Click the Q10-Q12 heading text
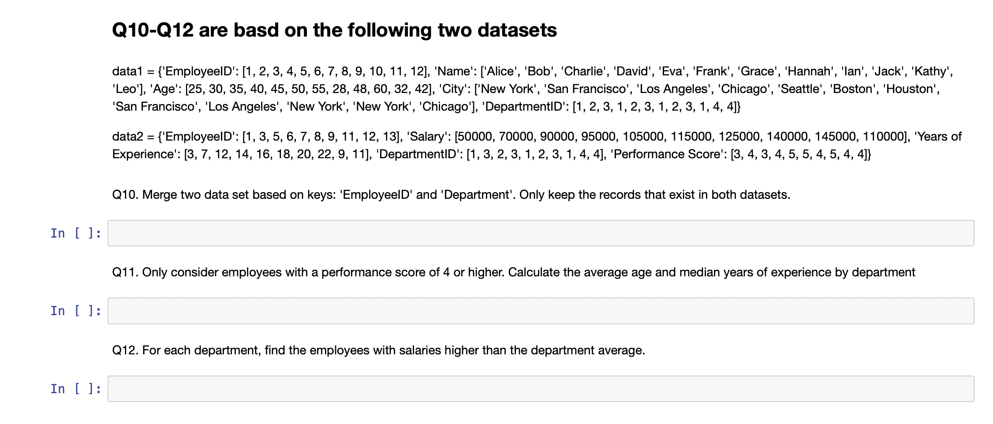This screenshot has width=993, height=424. (334, 29)
